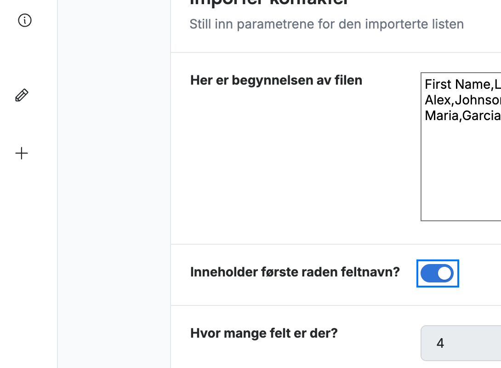
Task: Click the partially visible page heading at top
Action: [269, 3]
